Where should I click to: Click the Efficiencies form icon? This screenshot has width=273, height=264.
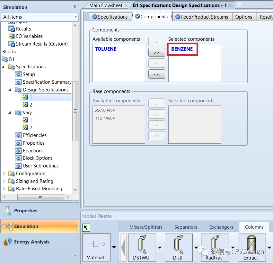[18, 135]
